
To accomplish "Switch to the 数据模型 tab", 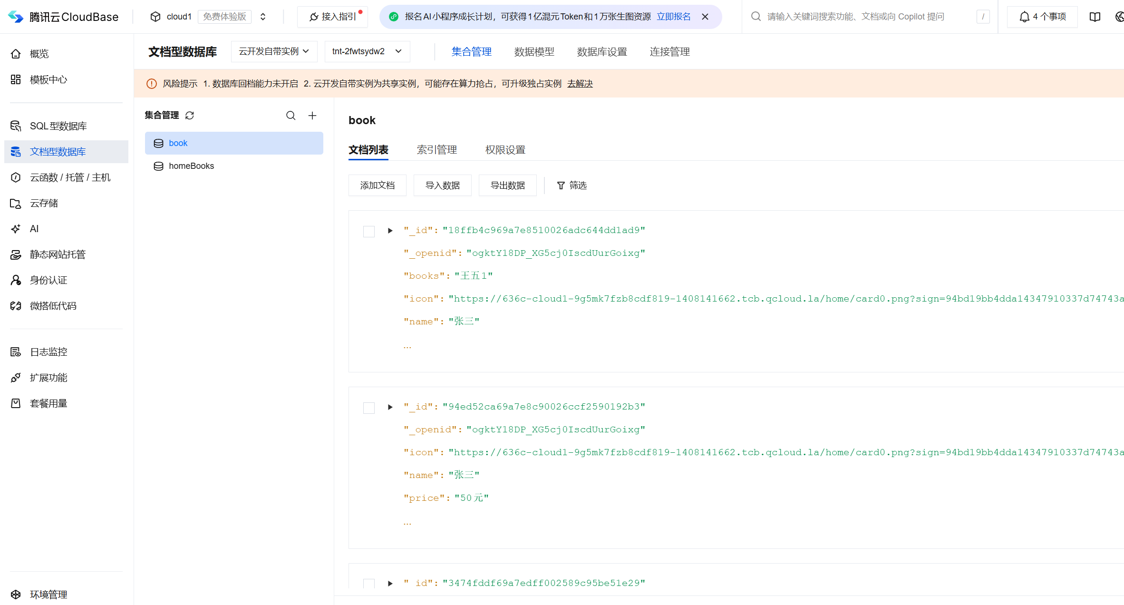I will pyautogui.click(x=534, y=52).
